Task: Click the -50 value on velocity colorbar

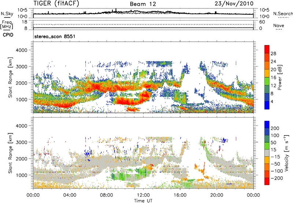Action: (x=275, y=164)
